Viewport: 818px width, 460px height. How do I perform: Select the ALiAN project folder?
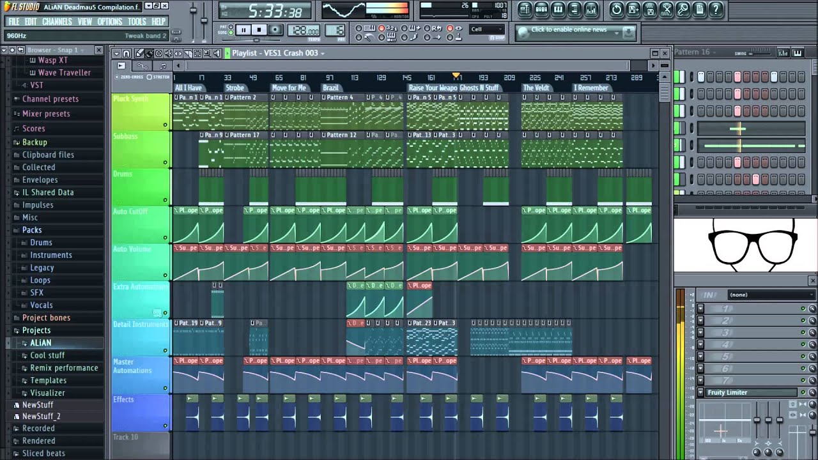(x=40, y=343)
